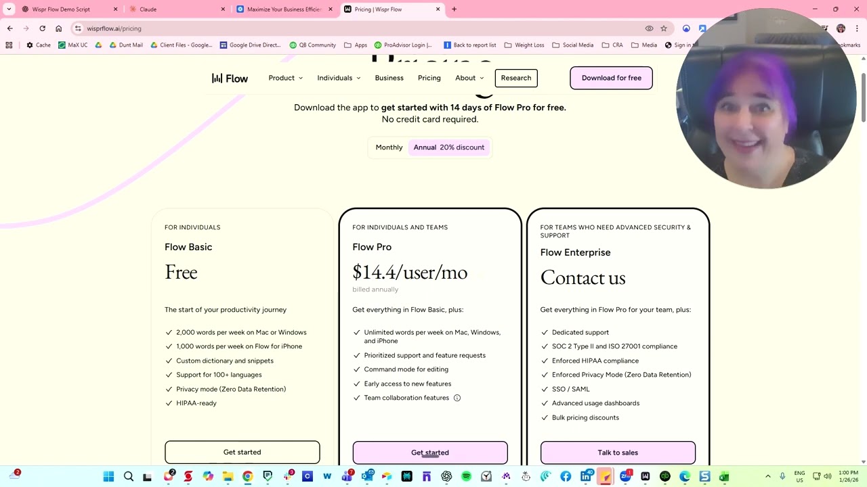Viewport: 867px width, 487px height.
Task: Switch to the Claude tab
Action: click(176, 9)
